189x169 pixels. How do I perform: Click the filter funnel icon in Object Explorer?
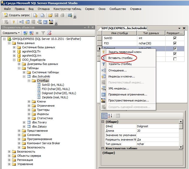[43, 33]
